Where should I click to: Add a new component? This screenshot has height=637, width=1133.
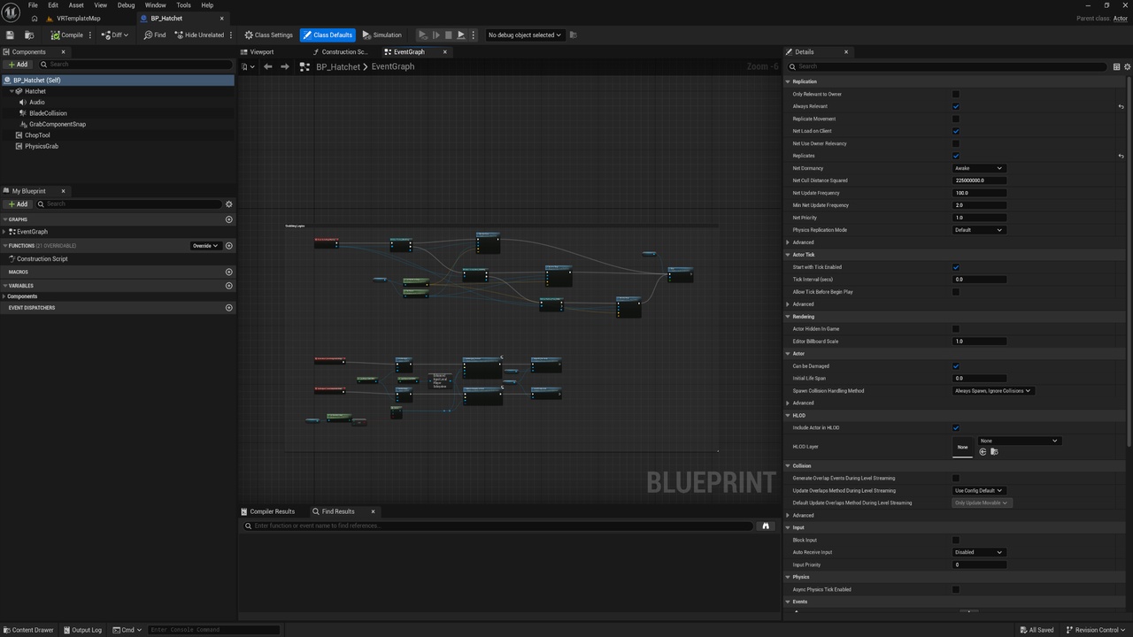[x=17, y=65]
